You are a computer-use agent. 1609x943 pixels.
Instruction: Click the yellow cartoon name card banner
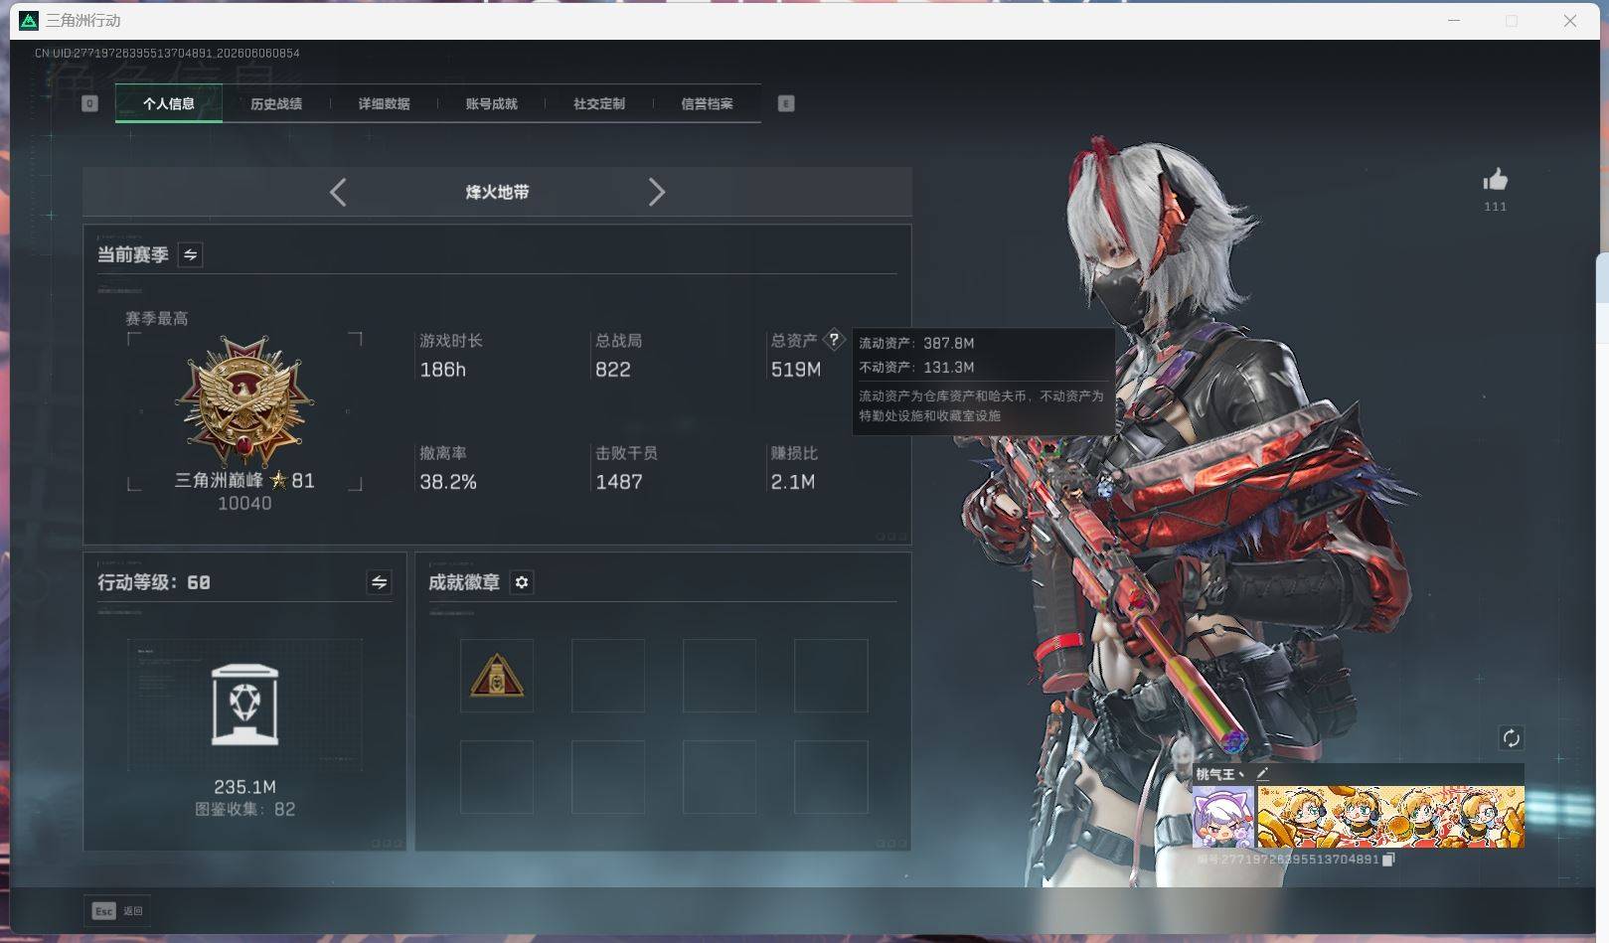[1390, 817]
